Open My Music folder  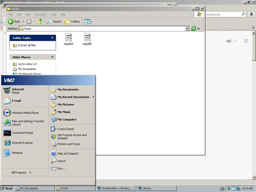(x=72, y=112)
